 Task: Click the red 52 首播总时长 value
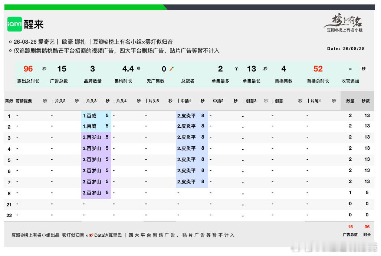point(318,69)
